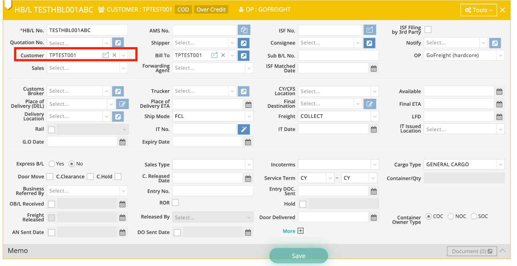Click the edit icon next to Final Destination
Screen dimensions: 517x266
[x=369, y=104]
